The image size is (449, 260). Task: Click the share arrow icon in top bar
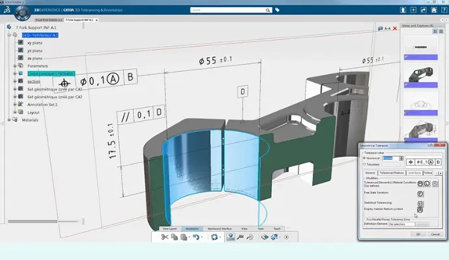click(424, 10)
